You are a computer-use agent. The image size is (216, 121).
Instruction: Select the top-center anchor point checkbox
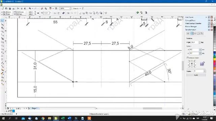pyautogui.click(x=192, y=61)
